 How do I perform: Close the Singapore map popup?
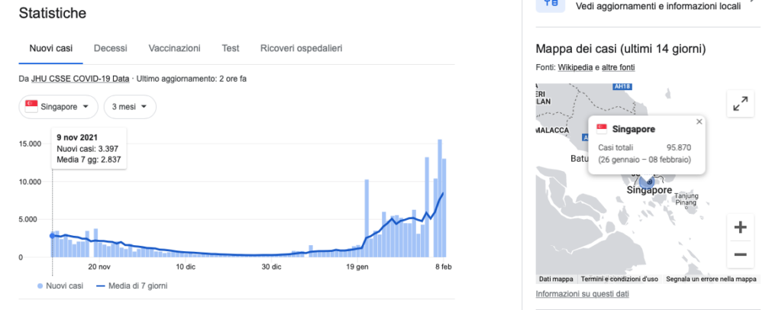[699, 121]
